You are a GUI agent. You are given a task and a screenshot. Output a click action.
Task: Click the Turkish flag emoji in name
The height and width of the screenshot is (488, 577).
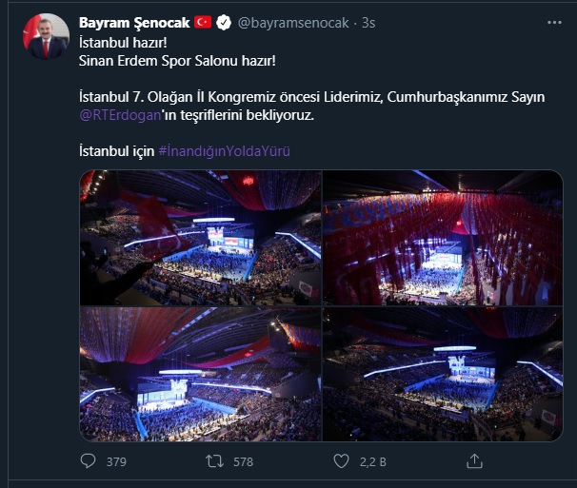(x=203, y=23)
